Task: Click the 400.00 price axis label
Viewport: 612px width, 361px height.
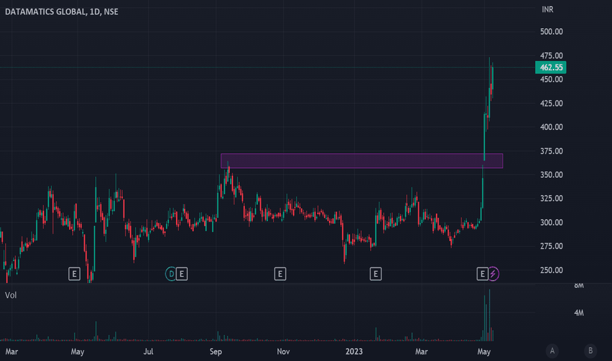Action: tap(551, 127)
